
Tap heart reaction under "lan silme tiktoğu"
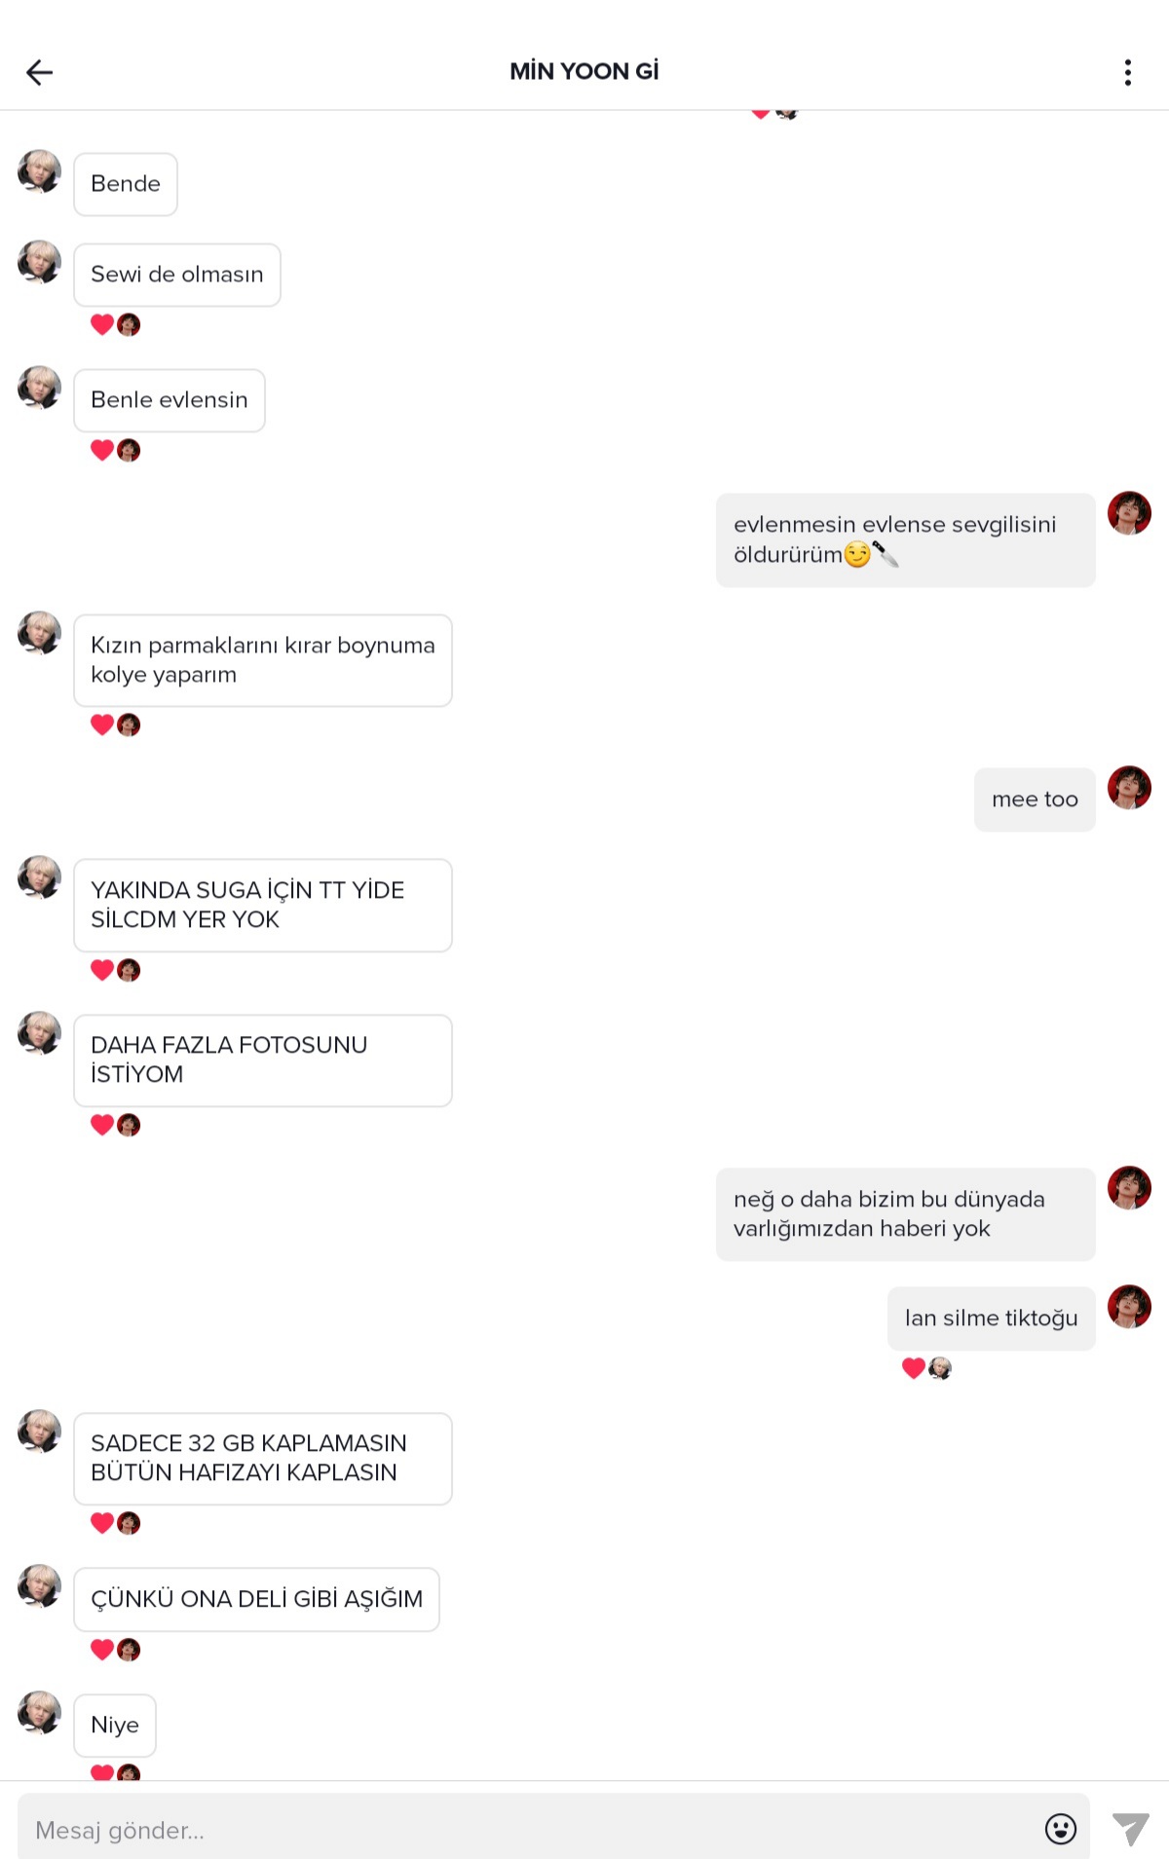[914, 1368]
